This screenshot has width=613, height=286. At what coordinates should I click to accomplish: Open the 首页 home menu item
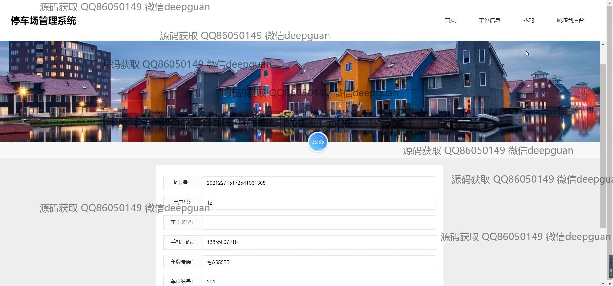450,20
